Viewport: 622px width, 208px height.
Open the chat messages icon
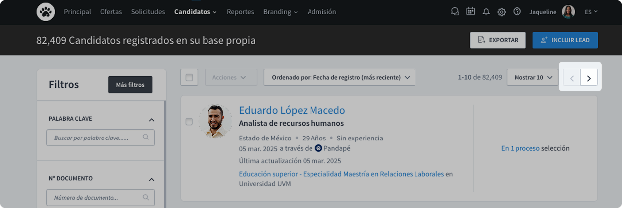455,12
